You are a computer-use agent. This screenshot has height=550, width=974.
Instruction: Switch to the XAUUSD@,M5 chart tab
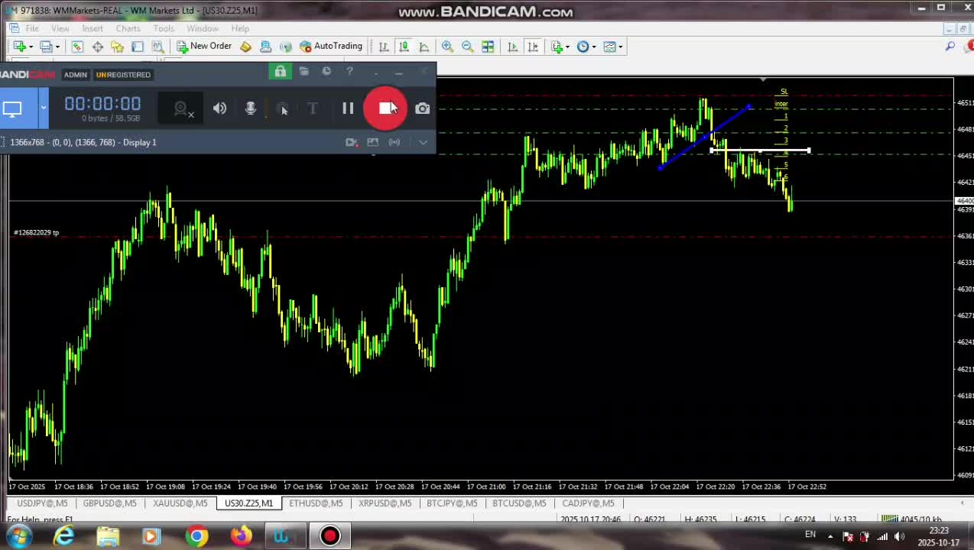[180, 503]
